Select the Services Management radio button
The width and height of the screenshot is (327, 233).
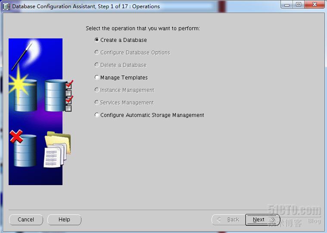(97, 102)
